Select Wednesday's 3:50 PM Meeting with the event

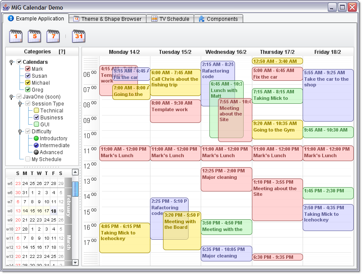click(x=226, y=227)
